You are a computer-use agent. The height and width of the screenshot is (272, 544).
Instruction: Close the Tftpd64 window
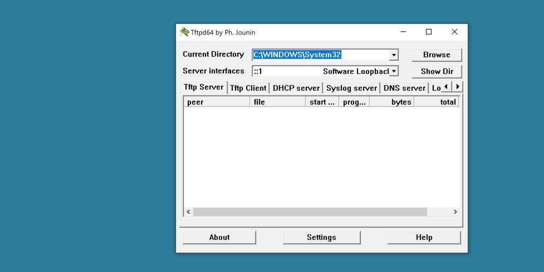[455, 32]
